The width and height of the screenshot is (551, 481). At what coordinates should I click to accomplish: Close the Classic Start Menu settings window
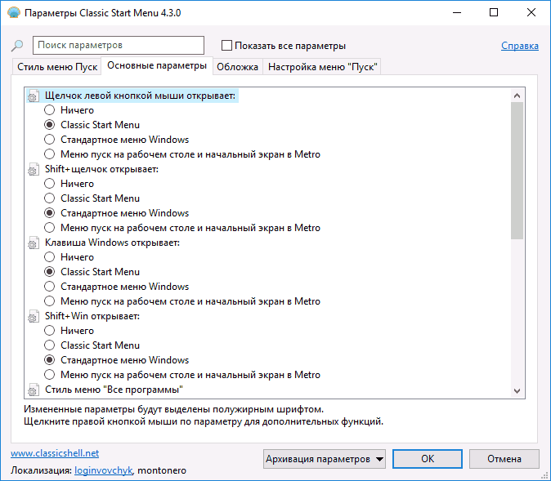coord(531,12)
